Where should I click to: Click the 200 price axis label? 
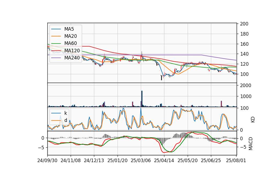point(244,24)
